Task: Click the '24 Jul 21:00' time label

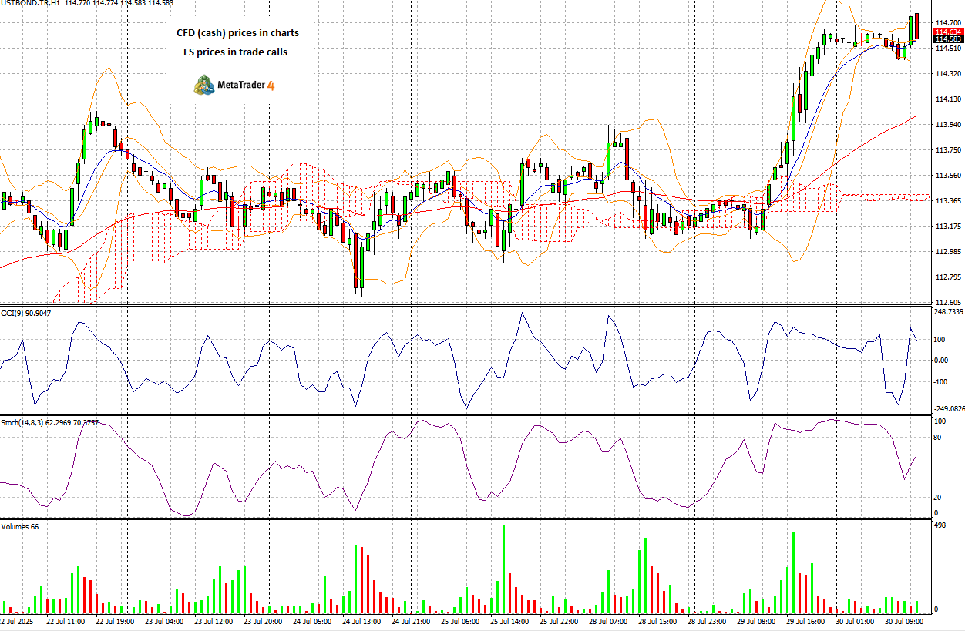Action: 411,621
